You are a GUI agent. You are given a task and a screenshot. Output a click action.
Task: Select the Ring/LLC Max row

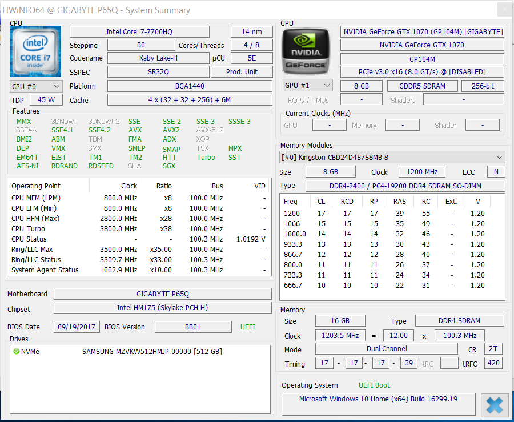click(x=139, y=250)
